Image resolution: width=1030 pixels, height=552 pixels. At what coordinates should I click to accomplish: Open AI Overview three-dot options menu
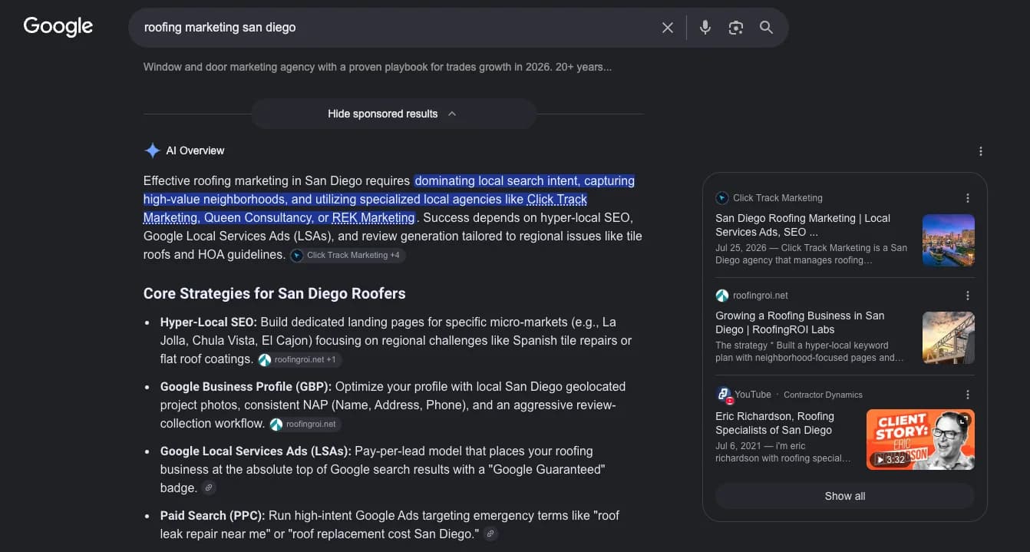point(980,151)
